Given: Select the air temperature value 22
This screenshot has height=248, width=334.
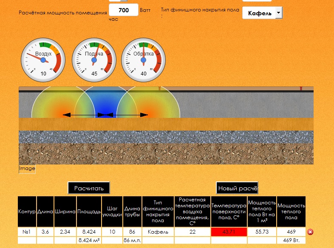Looking at the screenshot, I should pyautogui.click(x=192, y=232).
